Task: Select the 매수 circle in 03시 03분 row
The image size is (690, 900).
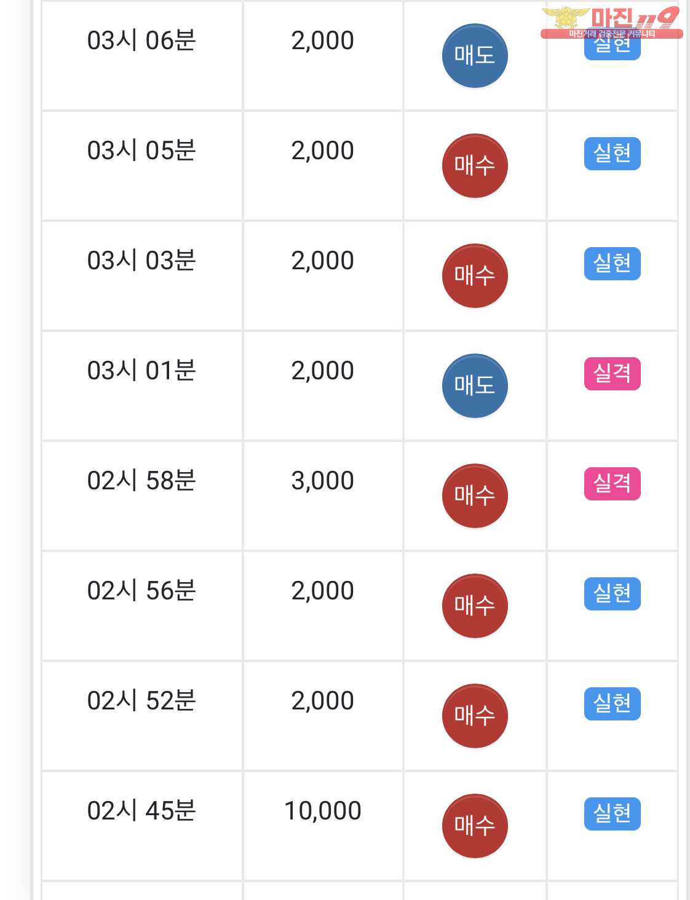Action: [x=475, y=276]
